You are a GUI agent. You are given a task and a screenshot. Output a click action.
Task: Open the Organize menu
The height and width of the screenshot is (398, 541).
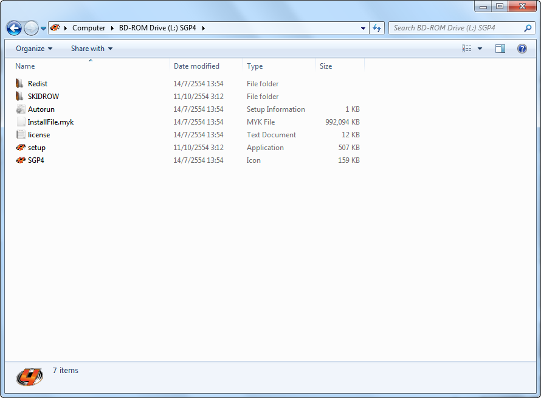tap(34, 49)
